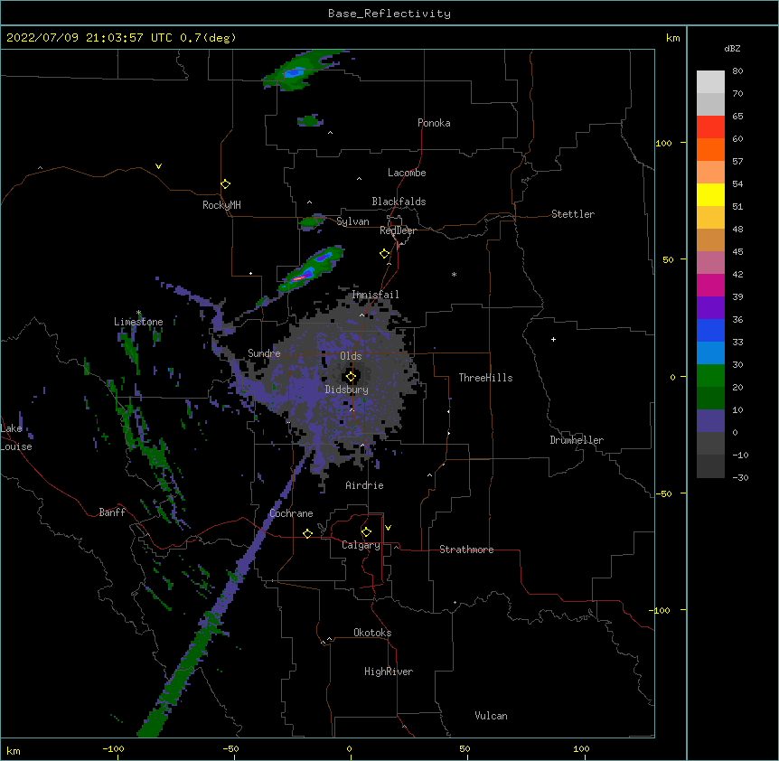Click the Olds label
779x761 pixels.
[x=351, y=356]
